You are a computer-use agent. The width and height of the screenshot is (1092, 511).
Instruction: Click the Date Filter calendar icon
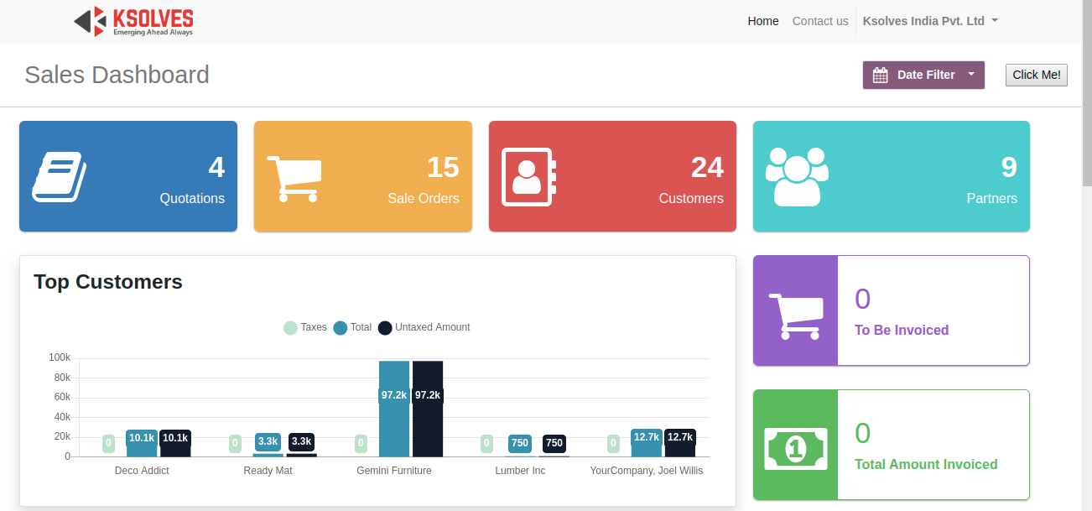point(880,75)
